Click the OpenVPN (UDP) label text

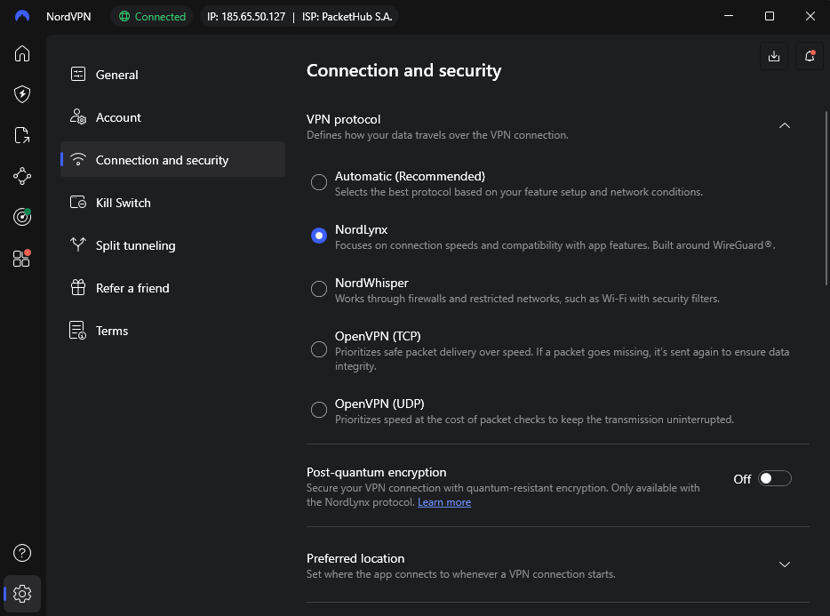379,404
